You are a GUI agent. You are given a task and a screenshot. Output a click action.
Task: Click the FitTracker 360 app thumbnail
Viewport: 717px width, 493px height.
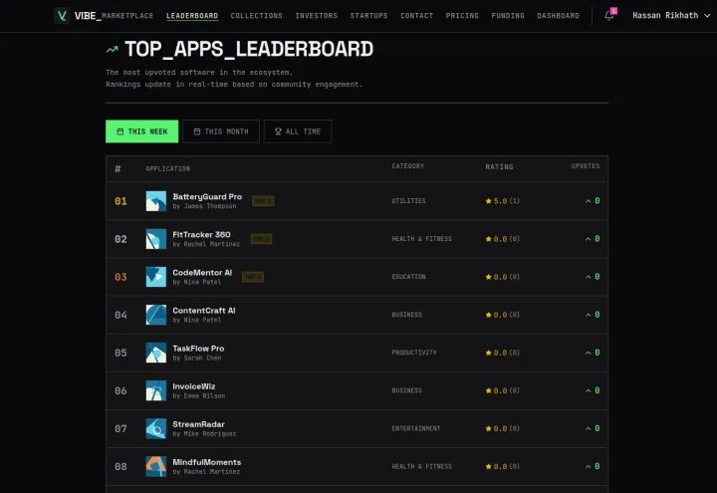[156, 239]
